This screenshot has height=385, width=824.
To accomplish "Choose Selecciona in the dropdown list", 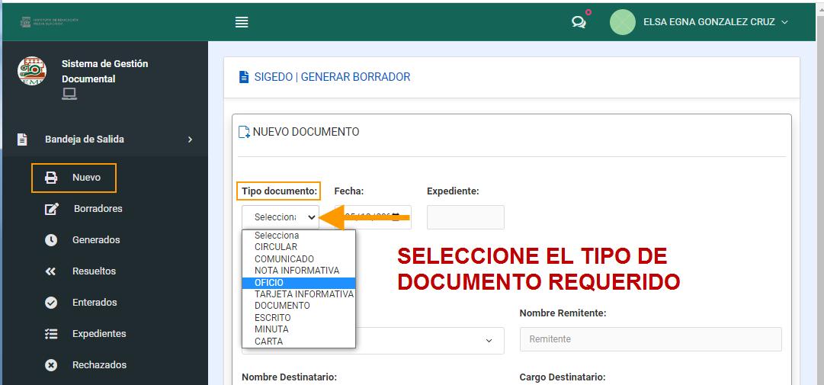I will point(299,236).
